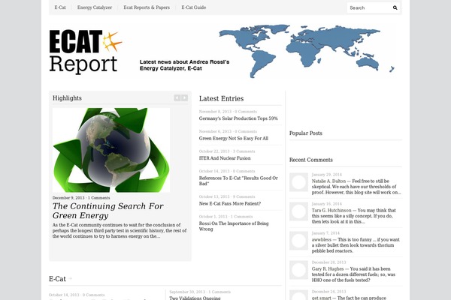Click the Highlights heading
451x300 pixels.
(x=67, y=98)
